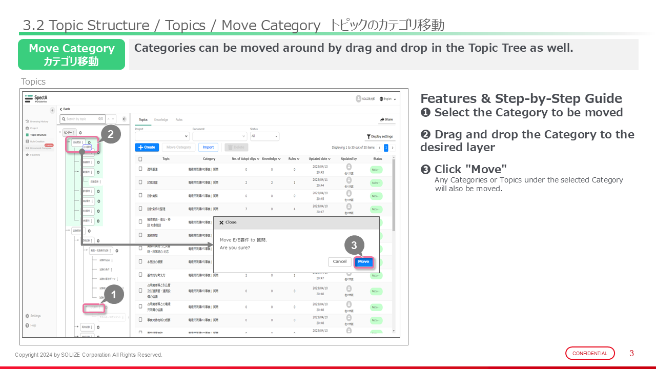This screenshot has width=656, height=369.
Task: Open the Project filter dropdown
Action: [x=162, y=136]
